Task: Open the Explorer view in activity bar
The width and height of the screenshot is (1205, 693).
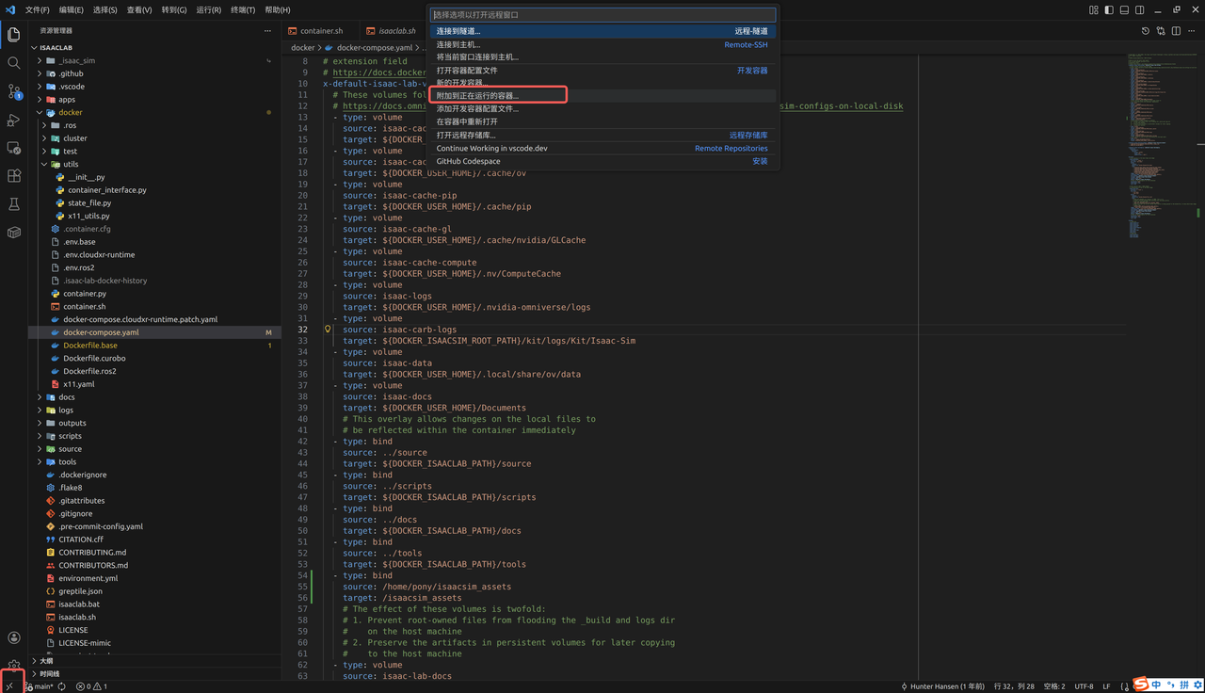Action: (13, 35)
